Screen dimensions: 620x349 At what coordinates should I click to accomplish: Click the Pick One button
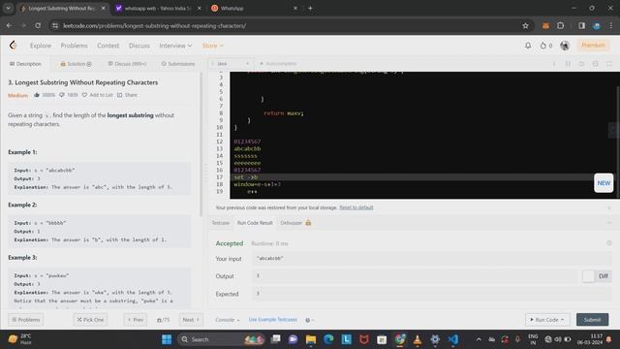click(x=90, y=320)
